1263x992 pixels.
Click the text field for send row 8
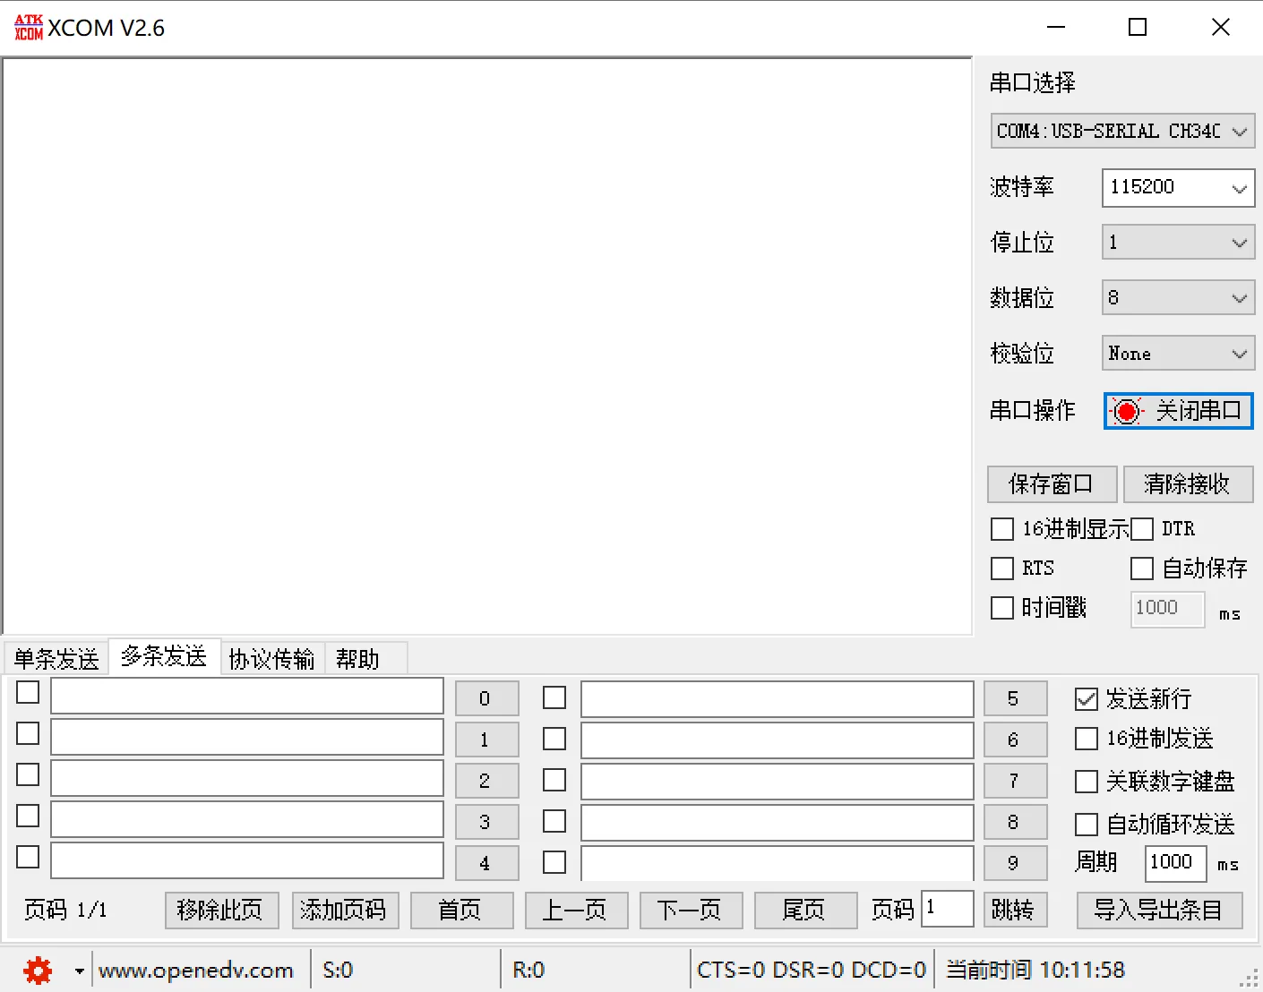coord(778,823)
